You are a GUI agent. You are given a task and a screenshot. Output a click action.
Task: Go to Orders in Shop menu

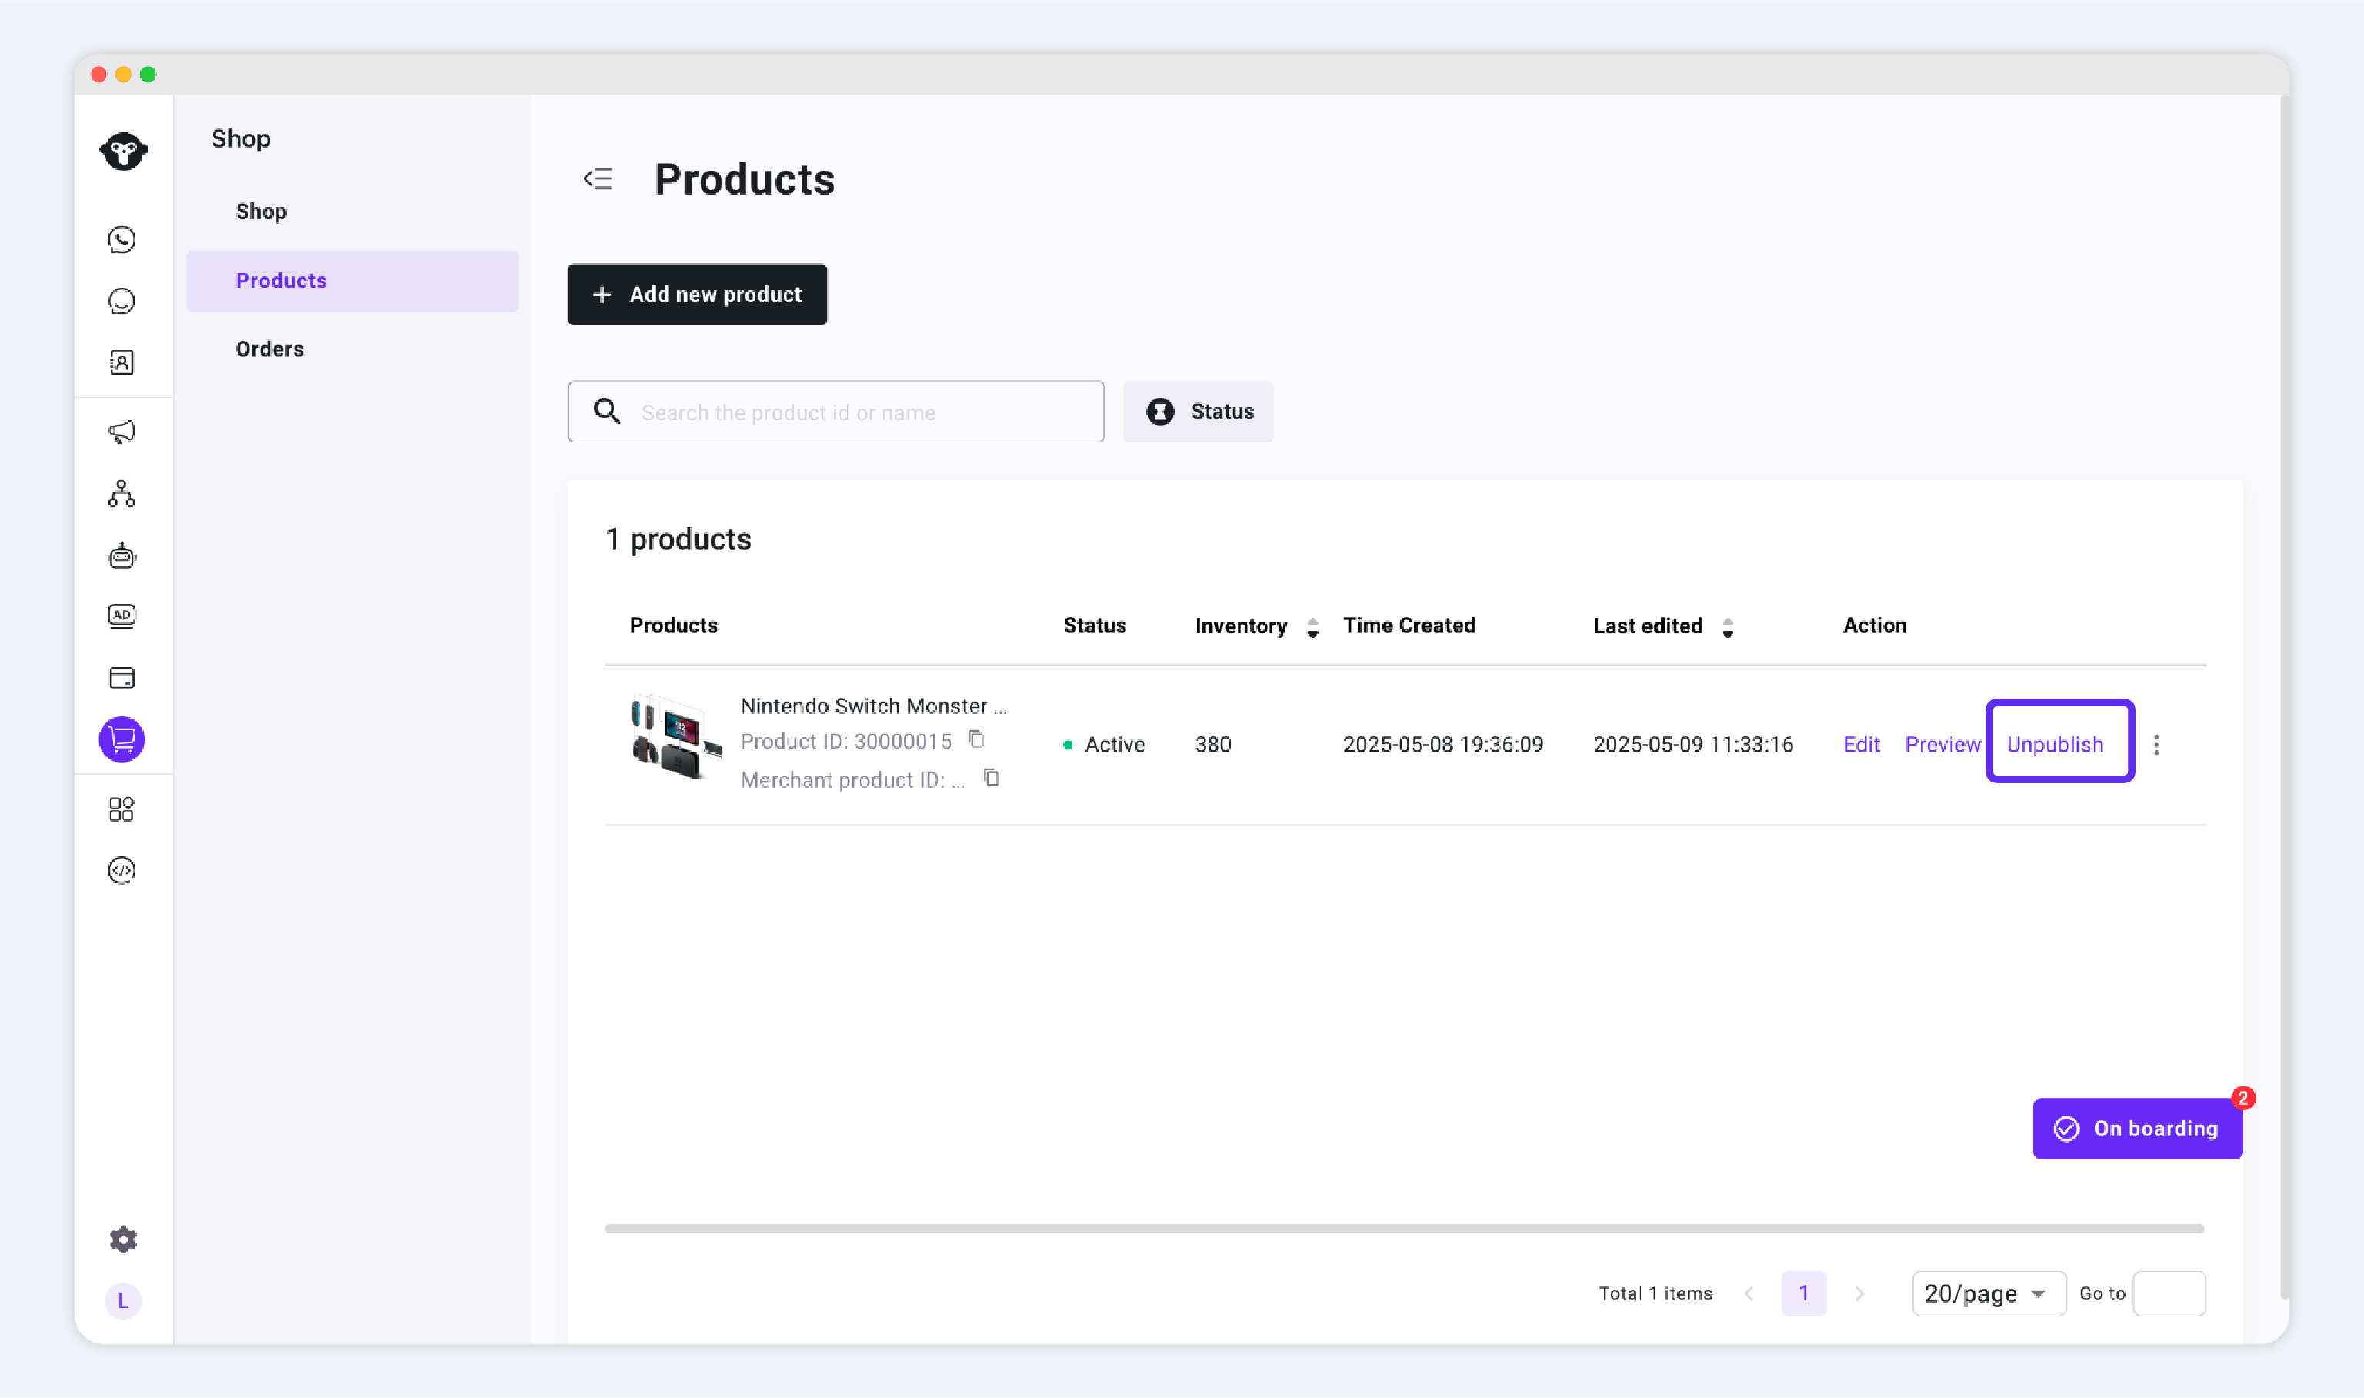[x=269, y=349]
